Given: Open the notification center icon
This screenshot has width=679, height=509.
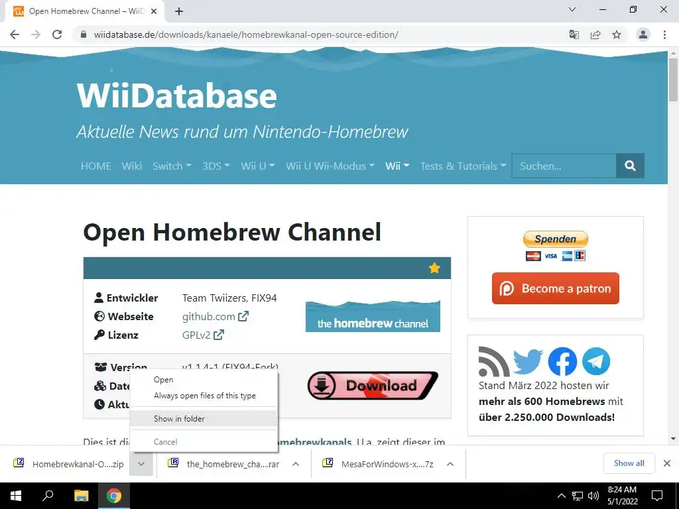Looking at the screenshot, I should 657,496.
